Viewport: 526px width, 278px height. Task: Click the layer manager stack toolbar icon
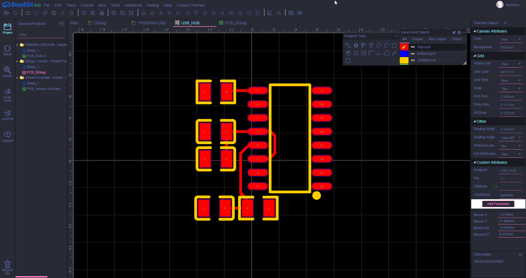300,13
